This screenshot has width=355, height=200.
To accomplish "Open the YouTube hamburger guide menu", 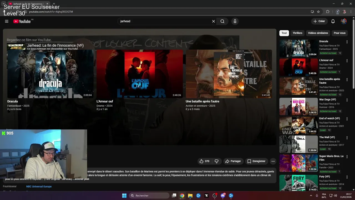I will 7,21.
